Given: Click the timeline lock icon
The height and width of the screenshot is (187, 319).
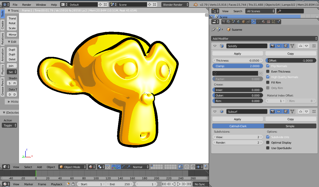Looking at the screenshot, I should click(x=73, y=184).
